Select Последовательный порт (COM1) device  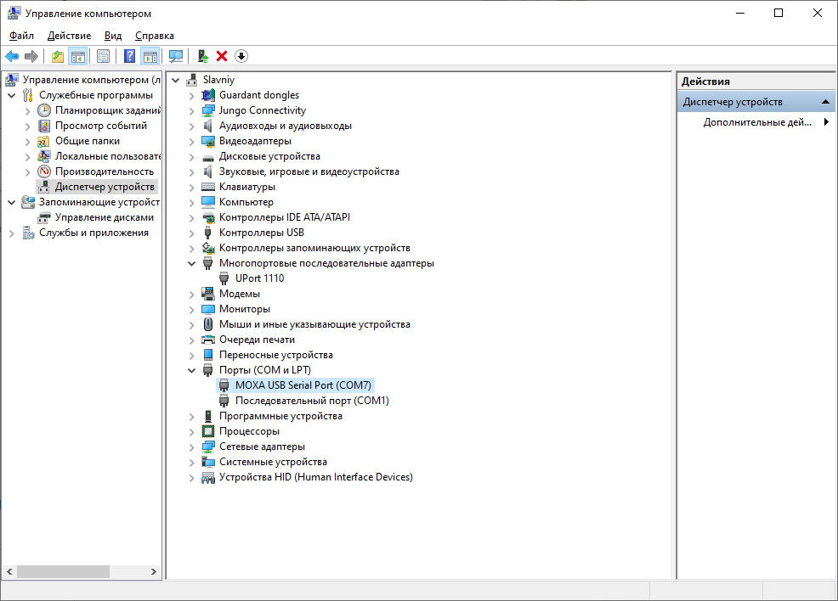312,401
